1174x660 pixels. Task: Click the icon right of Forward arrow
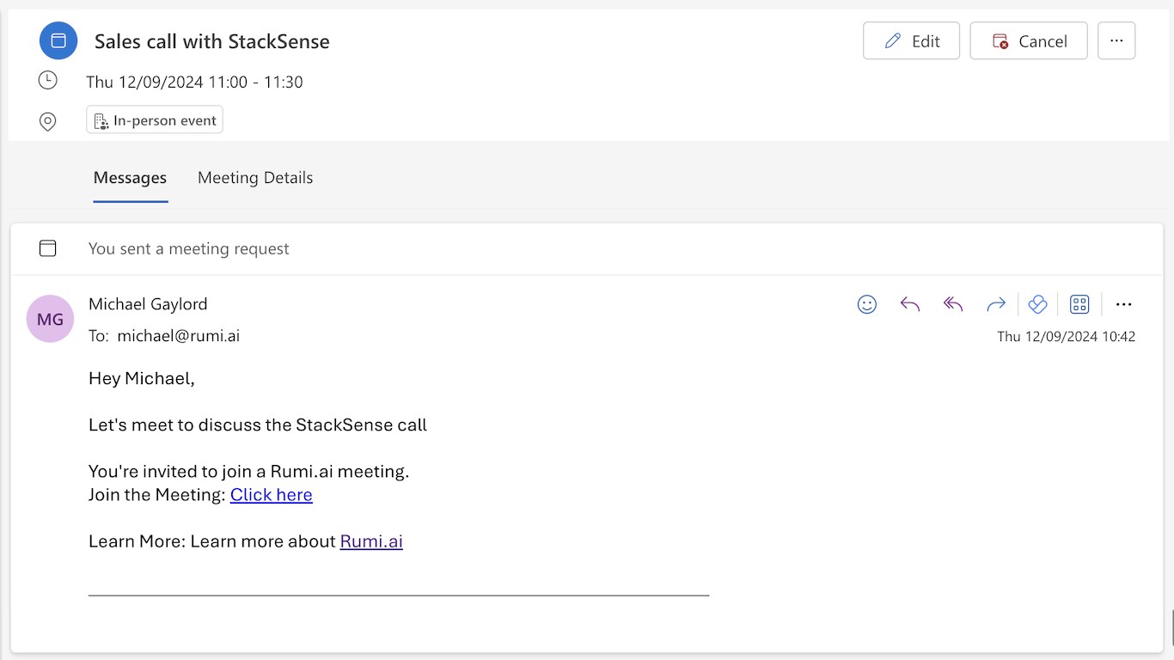point(1037,304)
